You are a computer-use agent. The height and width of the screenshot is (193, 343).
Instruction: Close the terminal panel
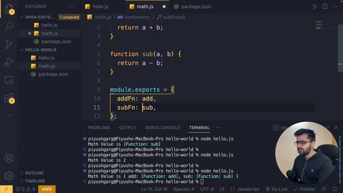(x=336, y=128)
